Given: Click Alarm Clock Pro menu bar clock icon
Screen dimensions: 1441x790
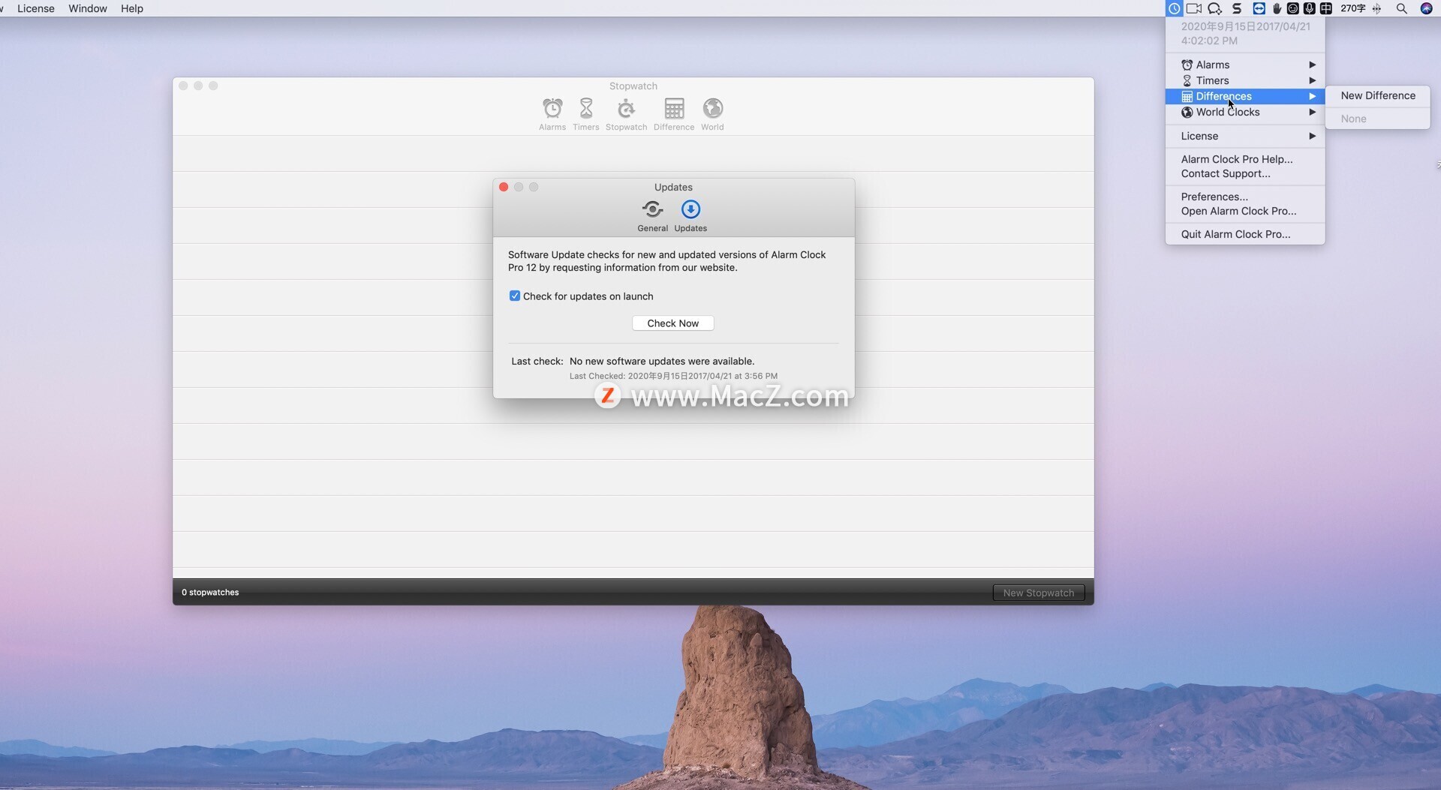Looking at the screenshot, I should [x=1174, y=8].
